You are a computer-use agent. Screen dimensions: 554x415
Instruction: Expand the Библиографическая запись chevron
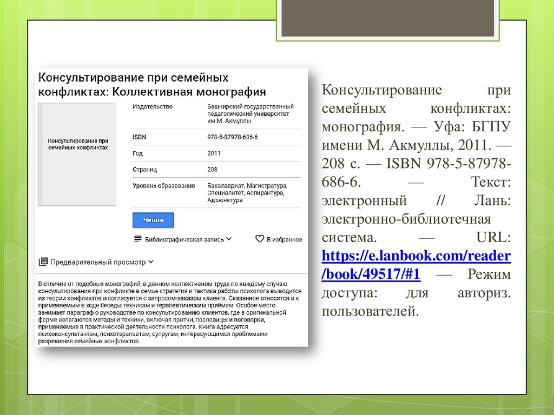point(229,239)
